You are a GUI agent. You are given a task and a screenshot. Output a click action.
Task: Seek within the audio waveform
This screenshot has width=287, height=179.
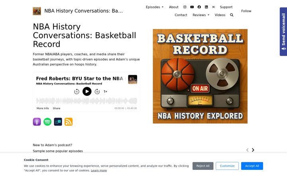pos(86,101)
